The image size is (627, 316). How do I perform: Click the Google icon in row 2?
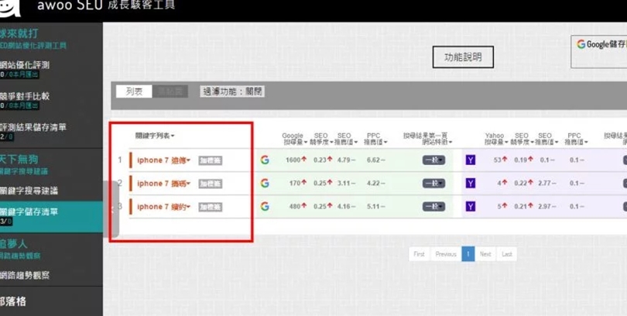click(264, 184)
